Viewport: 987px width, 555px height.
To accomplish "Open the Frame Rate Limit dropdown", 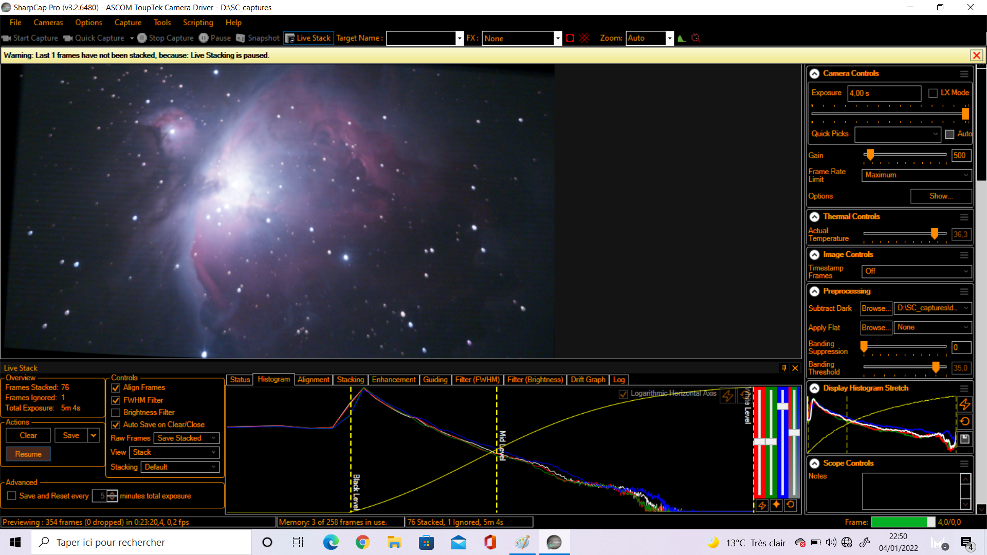I will (917, 175).
